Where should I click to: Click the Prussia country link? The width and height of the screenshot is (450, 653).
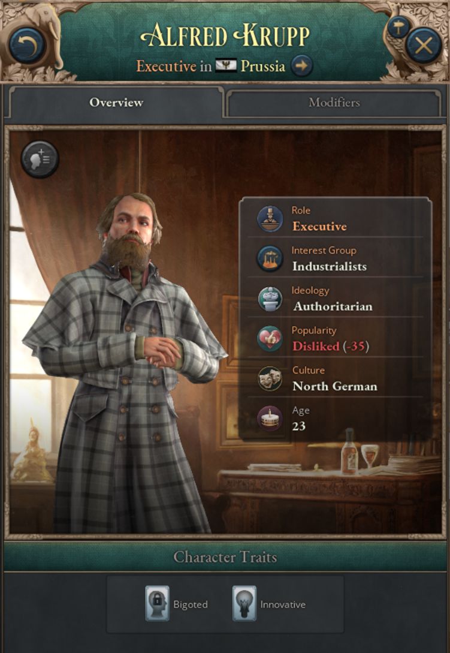click(262, 66)
